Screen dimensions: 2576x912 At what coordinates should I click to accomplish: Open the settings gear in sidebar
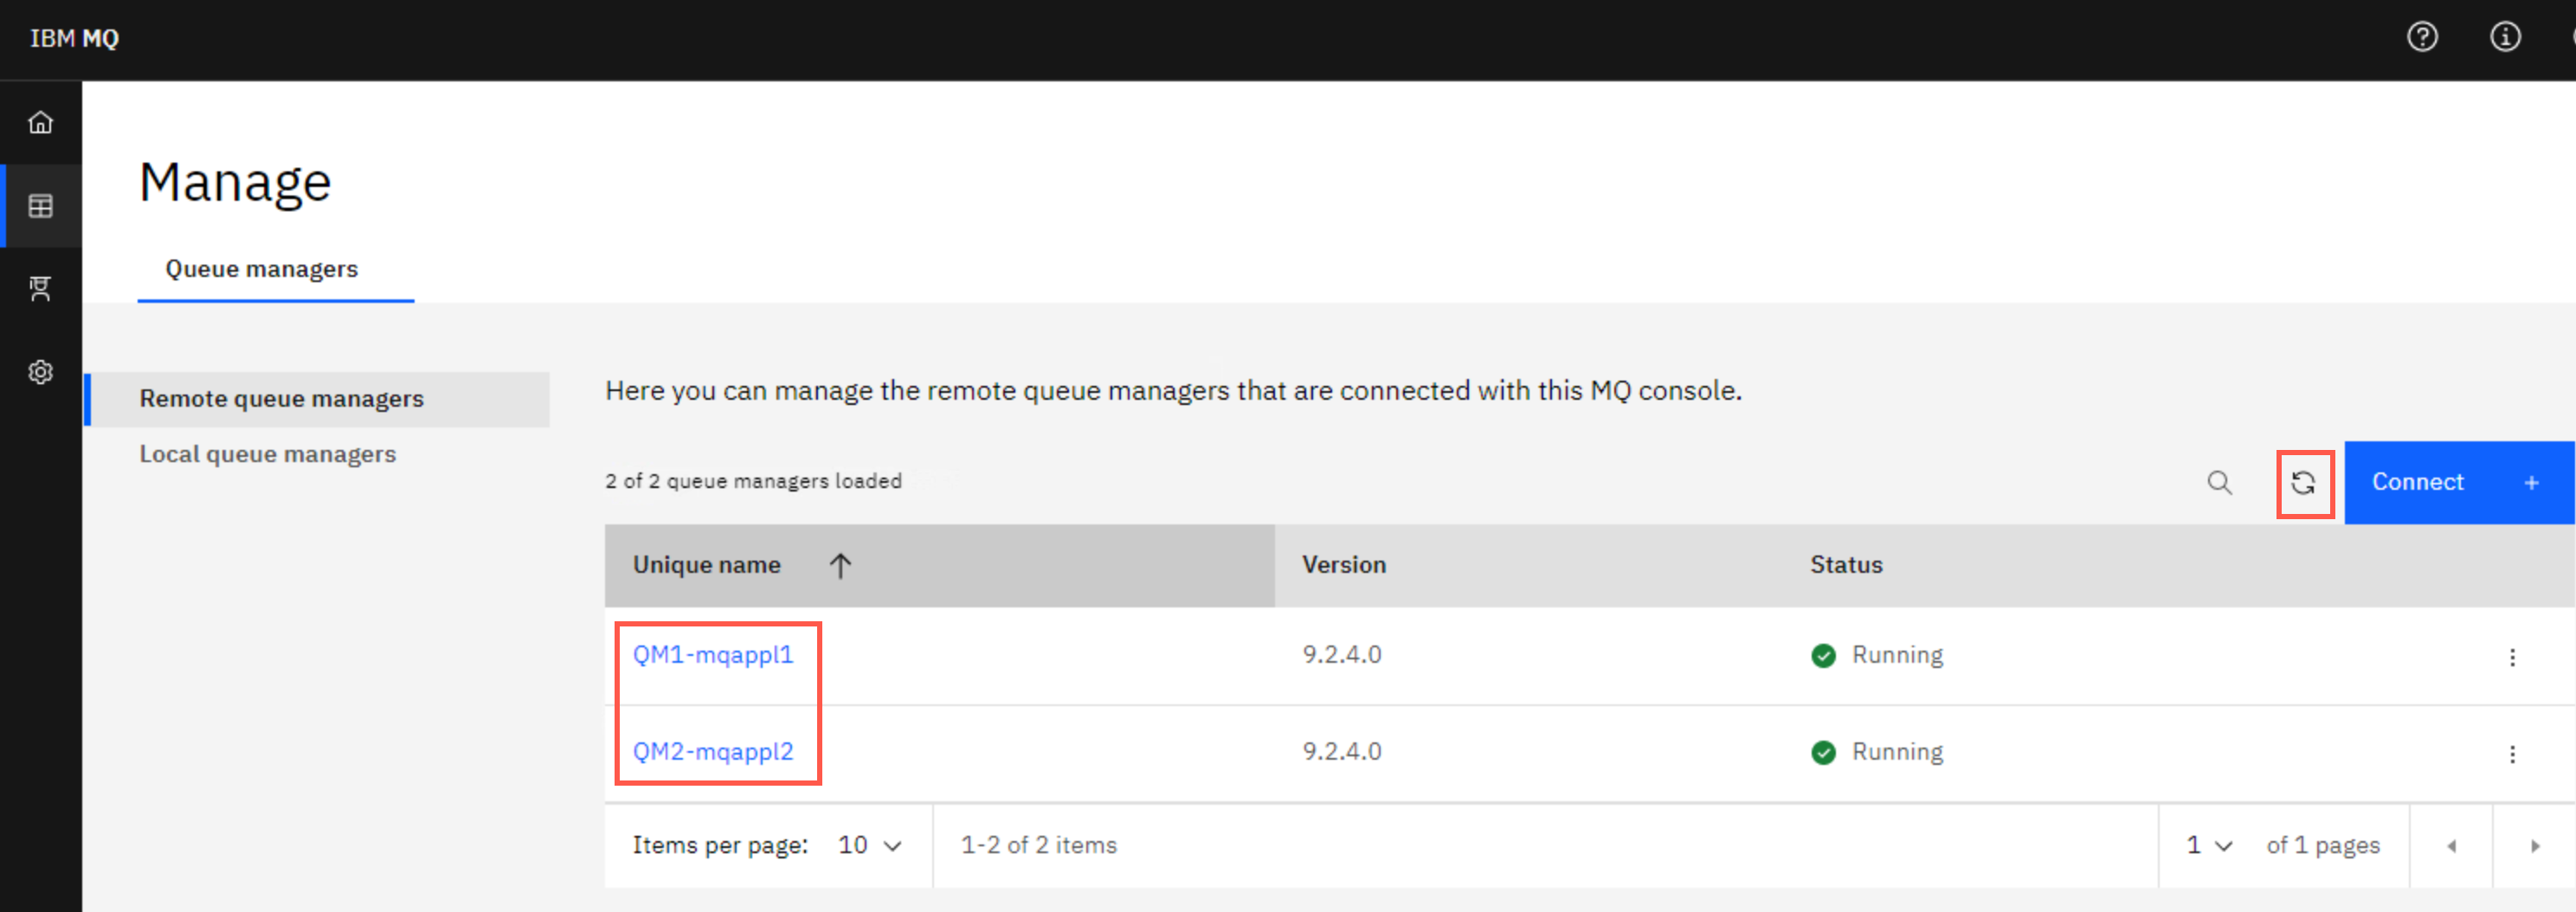pos(40,372)
